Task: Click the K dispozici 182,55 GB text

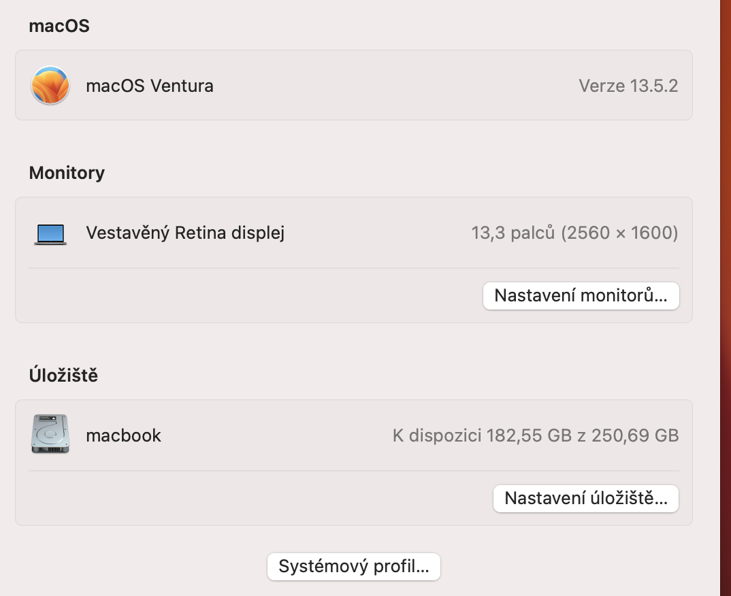Action: tap(482, 435)
